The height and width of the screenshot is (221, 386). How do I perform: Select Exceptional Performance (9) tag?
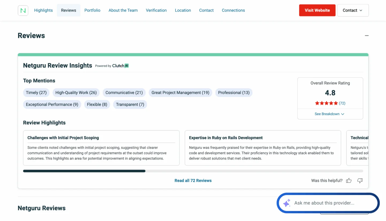52,104
